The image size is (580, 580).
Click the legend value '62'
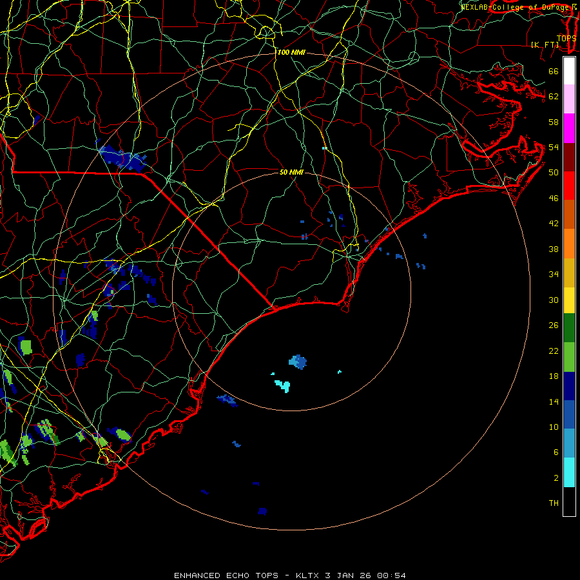pyautogui.click(x=554, y=97)
